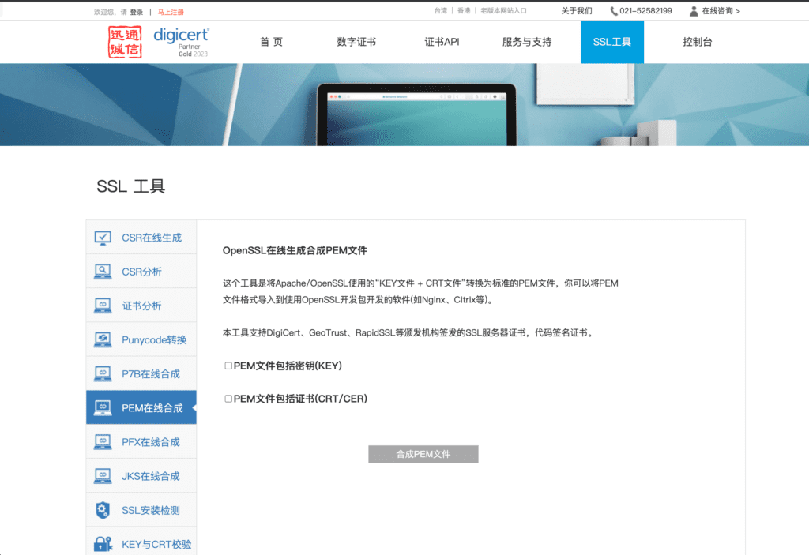This screenshot has width=809, height=555.
Task: Click the phone icon beside 021-52582199
Action: click(614, 11)
